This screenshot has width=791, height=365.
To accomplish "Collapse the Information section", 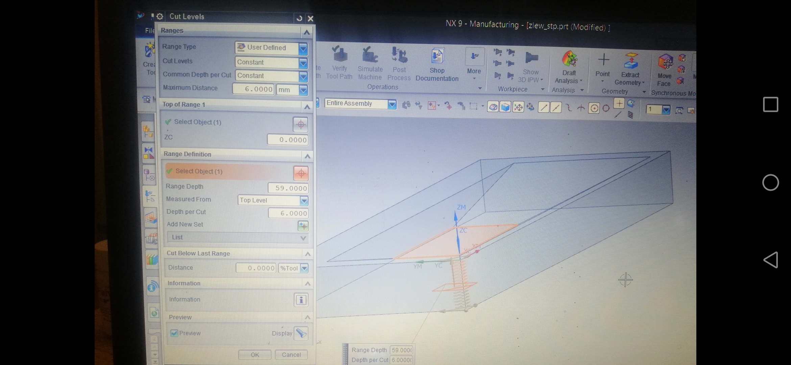I will [x=308, y=284].
